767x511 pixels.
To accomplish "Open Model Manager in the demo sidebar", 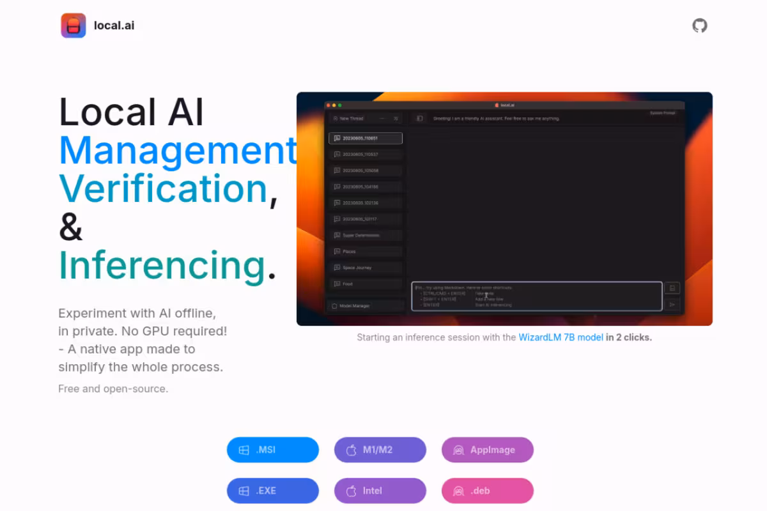I will pyautogui.click(x=366, y=306).
